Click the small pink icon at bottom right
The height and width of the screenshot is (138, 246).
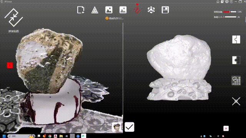click(226, 128)
